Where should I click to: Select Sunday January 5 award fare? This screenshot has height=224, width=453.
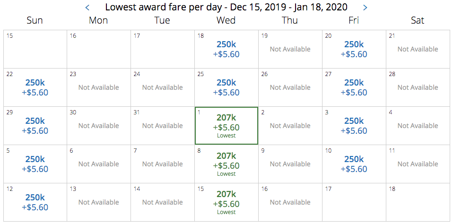(x=35, y=164)
